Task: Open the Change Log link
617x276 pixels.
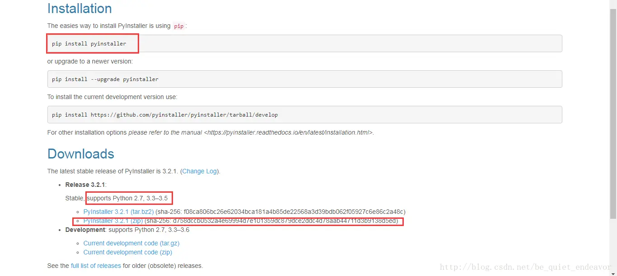Action: [200, 171]
